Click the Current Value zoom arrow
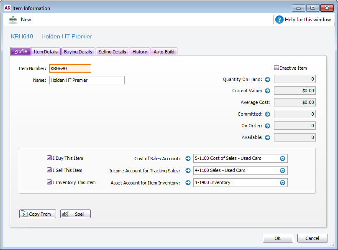Screen dimensions: 338x250 (267, 91)
